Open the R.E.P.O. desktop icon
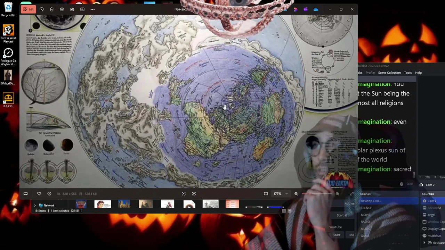 click(x=8, y=100)
